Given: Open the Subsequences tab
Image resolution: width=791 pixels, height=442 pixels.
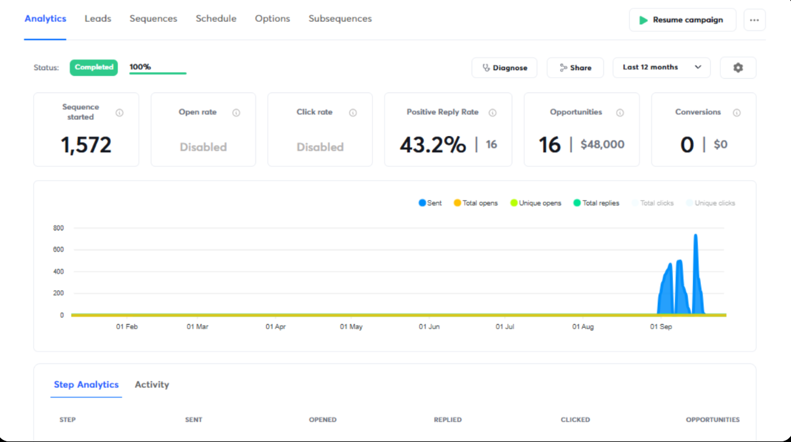Looking at the screenshot, I should 340,19.
